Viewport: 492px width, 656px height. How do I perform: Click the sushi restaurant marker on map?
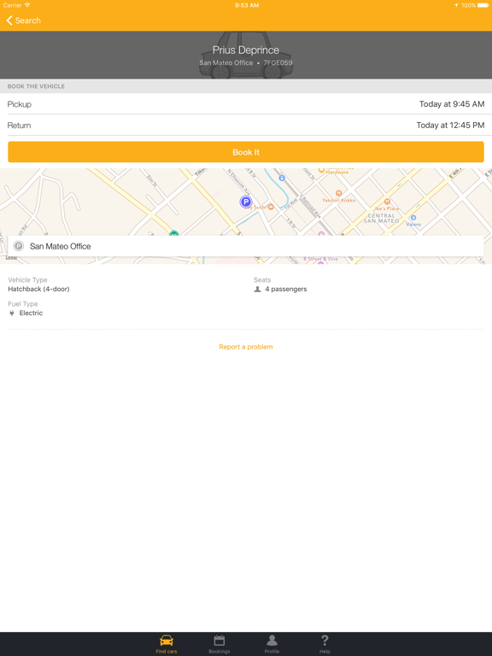[271, 207]
